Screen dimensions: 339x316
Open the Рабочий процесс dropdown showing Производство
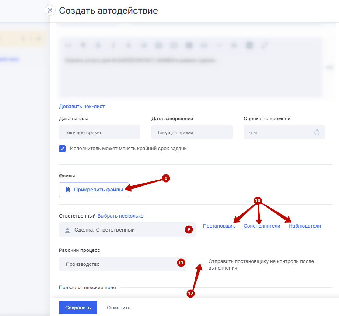click(x=118, y=264)
